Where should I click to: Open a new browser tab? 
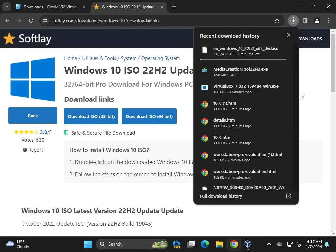174,7
